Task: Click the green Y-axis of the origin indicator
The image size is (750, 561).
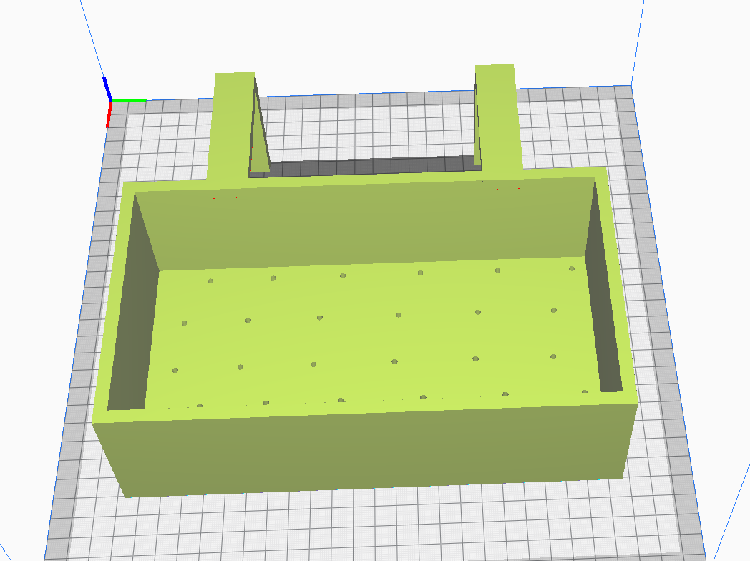Action: (129, 100)
